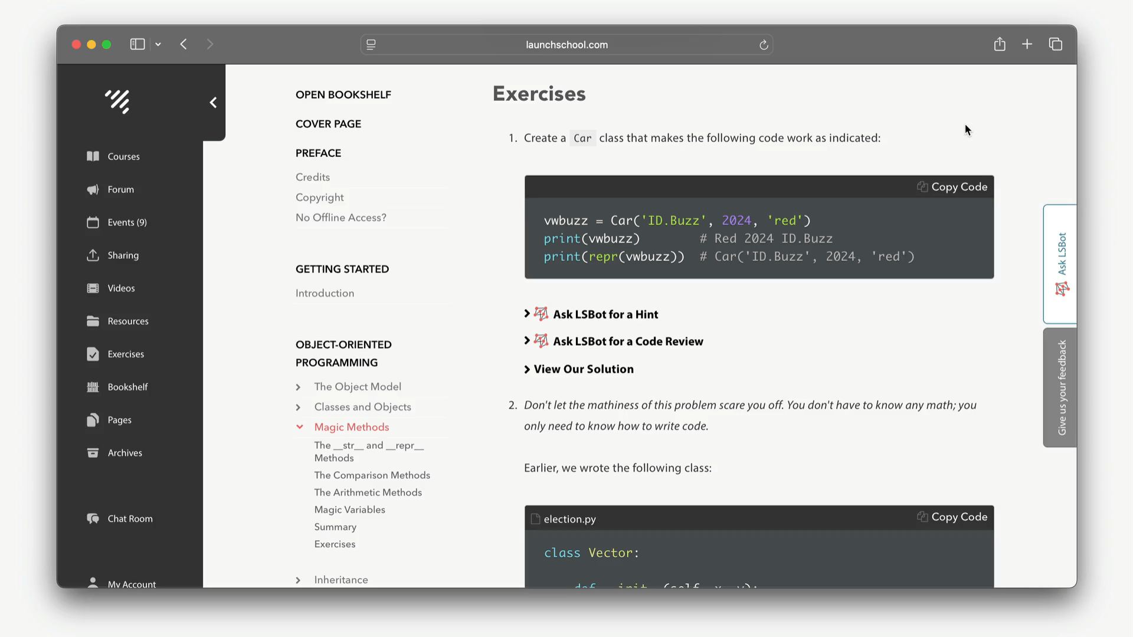Screen dimensions: 1133x637
Task: Click the Chat Room icon
Action: click(93, 518)
